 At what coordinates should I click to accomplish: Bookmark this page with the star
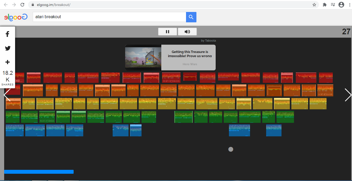pos(314,5)
